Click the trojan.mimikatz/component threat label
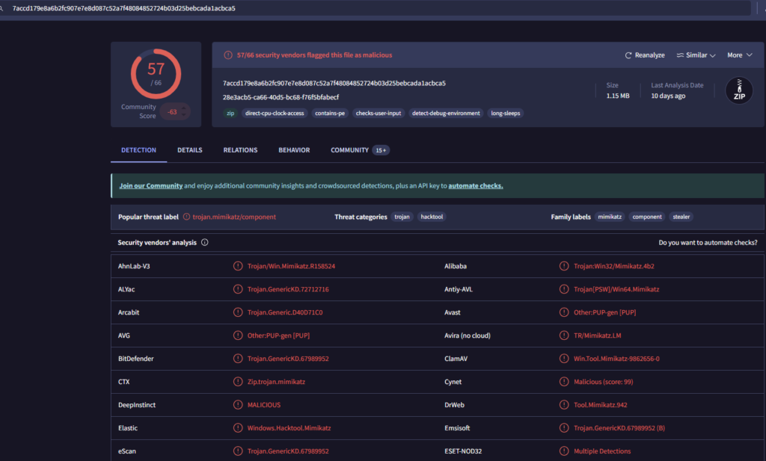The height and width of the screenshot is (461, 766). point(234,217)
